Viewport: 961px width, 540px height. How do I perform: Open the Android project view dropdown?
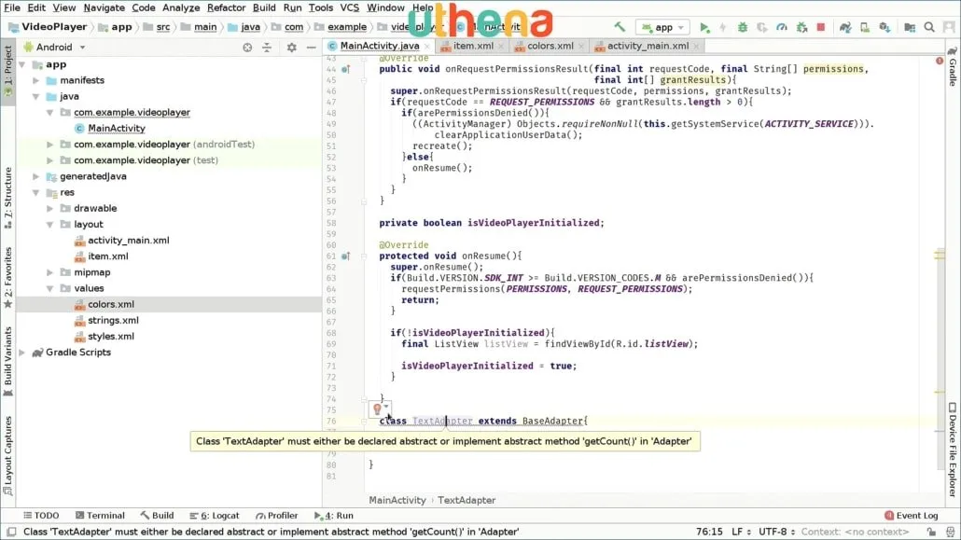[x=54, y=48]
